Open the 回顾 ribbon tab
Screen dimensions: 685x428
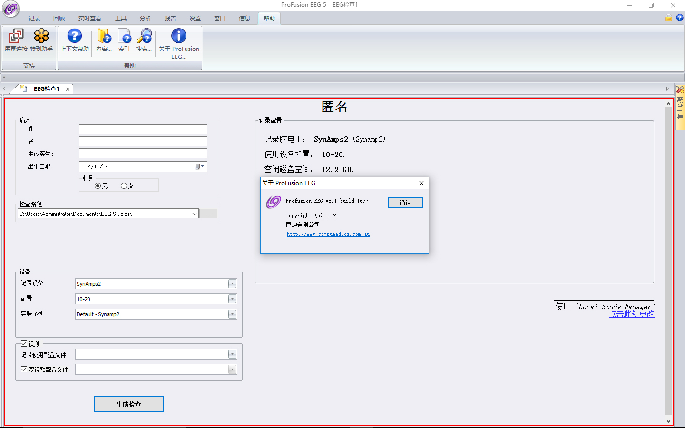point(59,19)
